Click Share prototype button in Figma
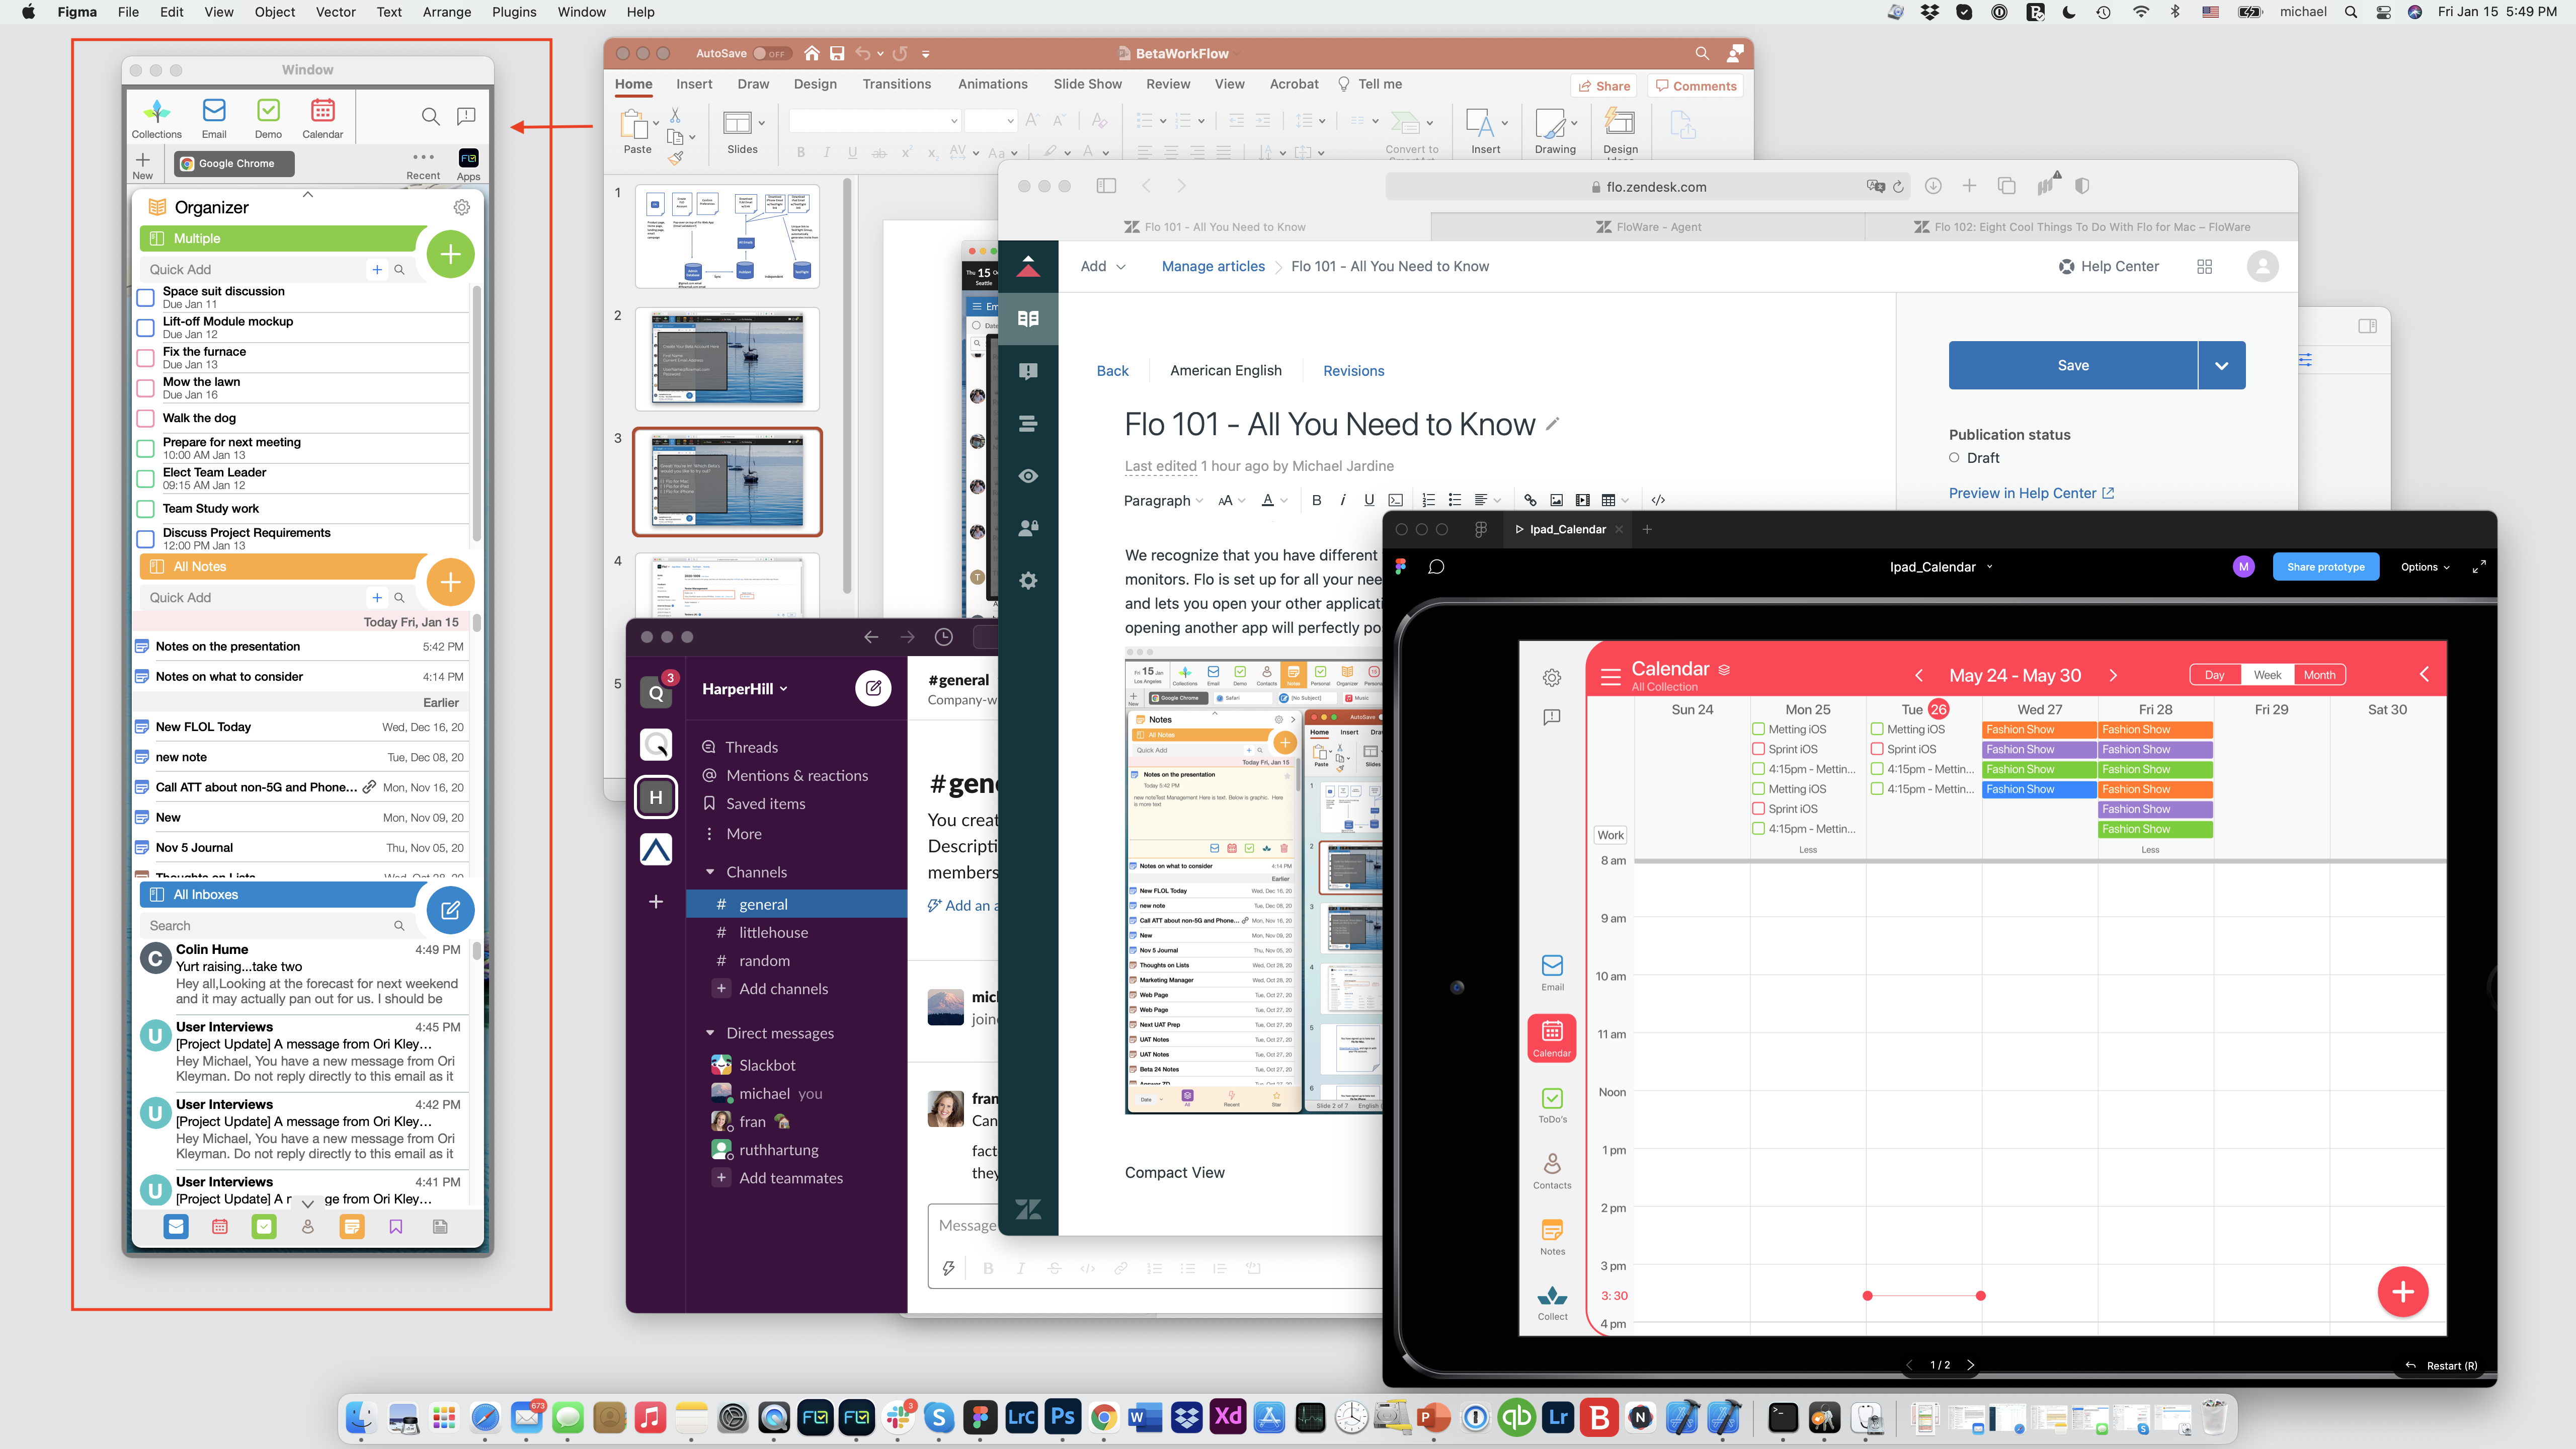Screen dimensions: 2576x1449 click(x=2325, y=567)
